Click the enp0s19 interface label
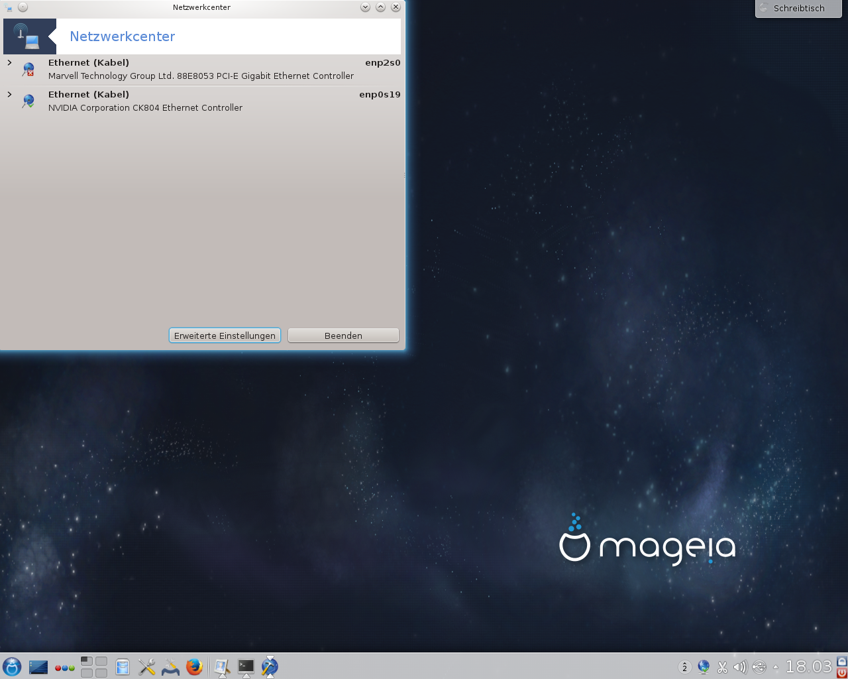848x679 pixels. point(380,95)
